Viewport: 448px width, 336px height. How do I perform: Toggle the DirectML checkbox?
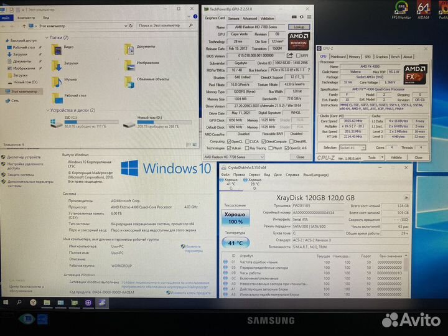291,141
